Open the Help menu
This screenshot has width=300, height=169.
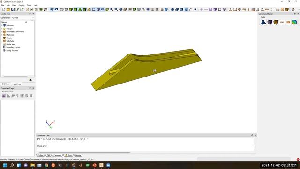(x=36, y=5)
